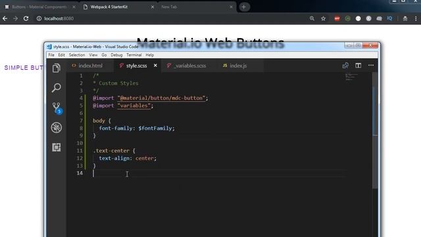Image resolution: width=421 pixels, height=237 pixels.
Task: Close the New Tab browser tab
Action: pyautogui.click(x=231, y=7)
